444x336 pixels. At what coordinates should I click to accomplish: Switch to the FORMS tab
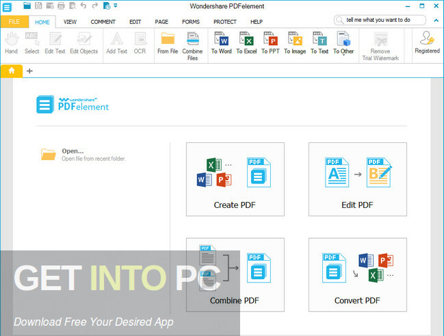191,22
